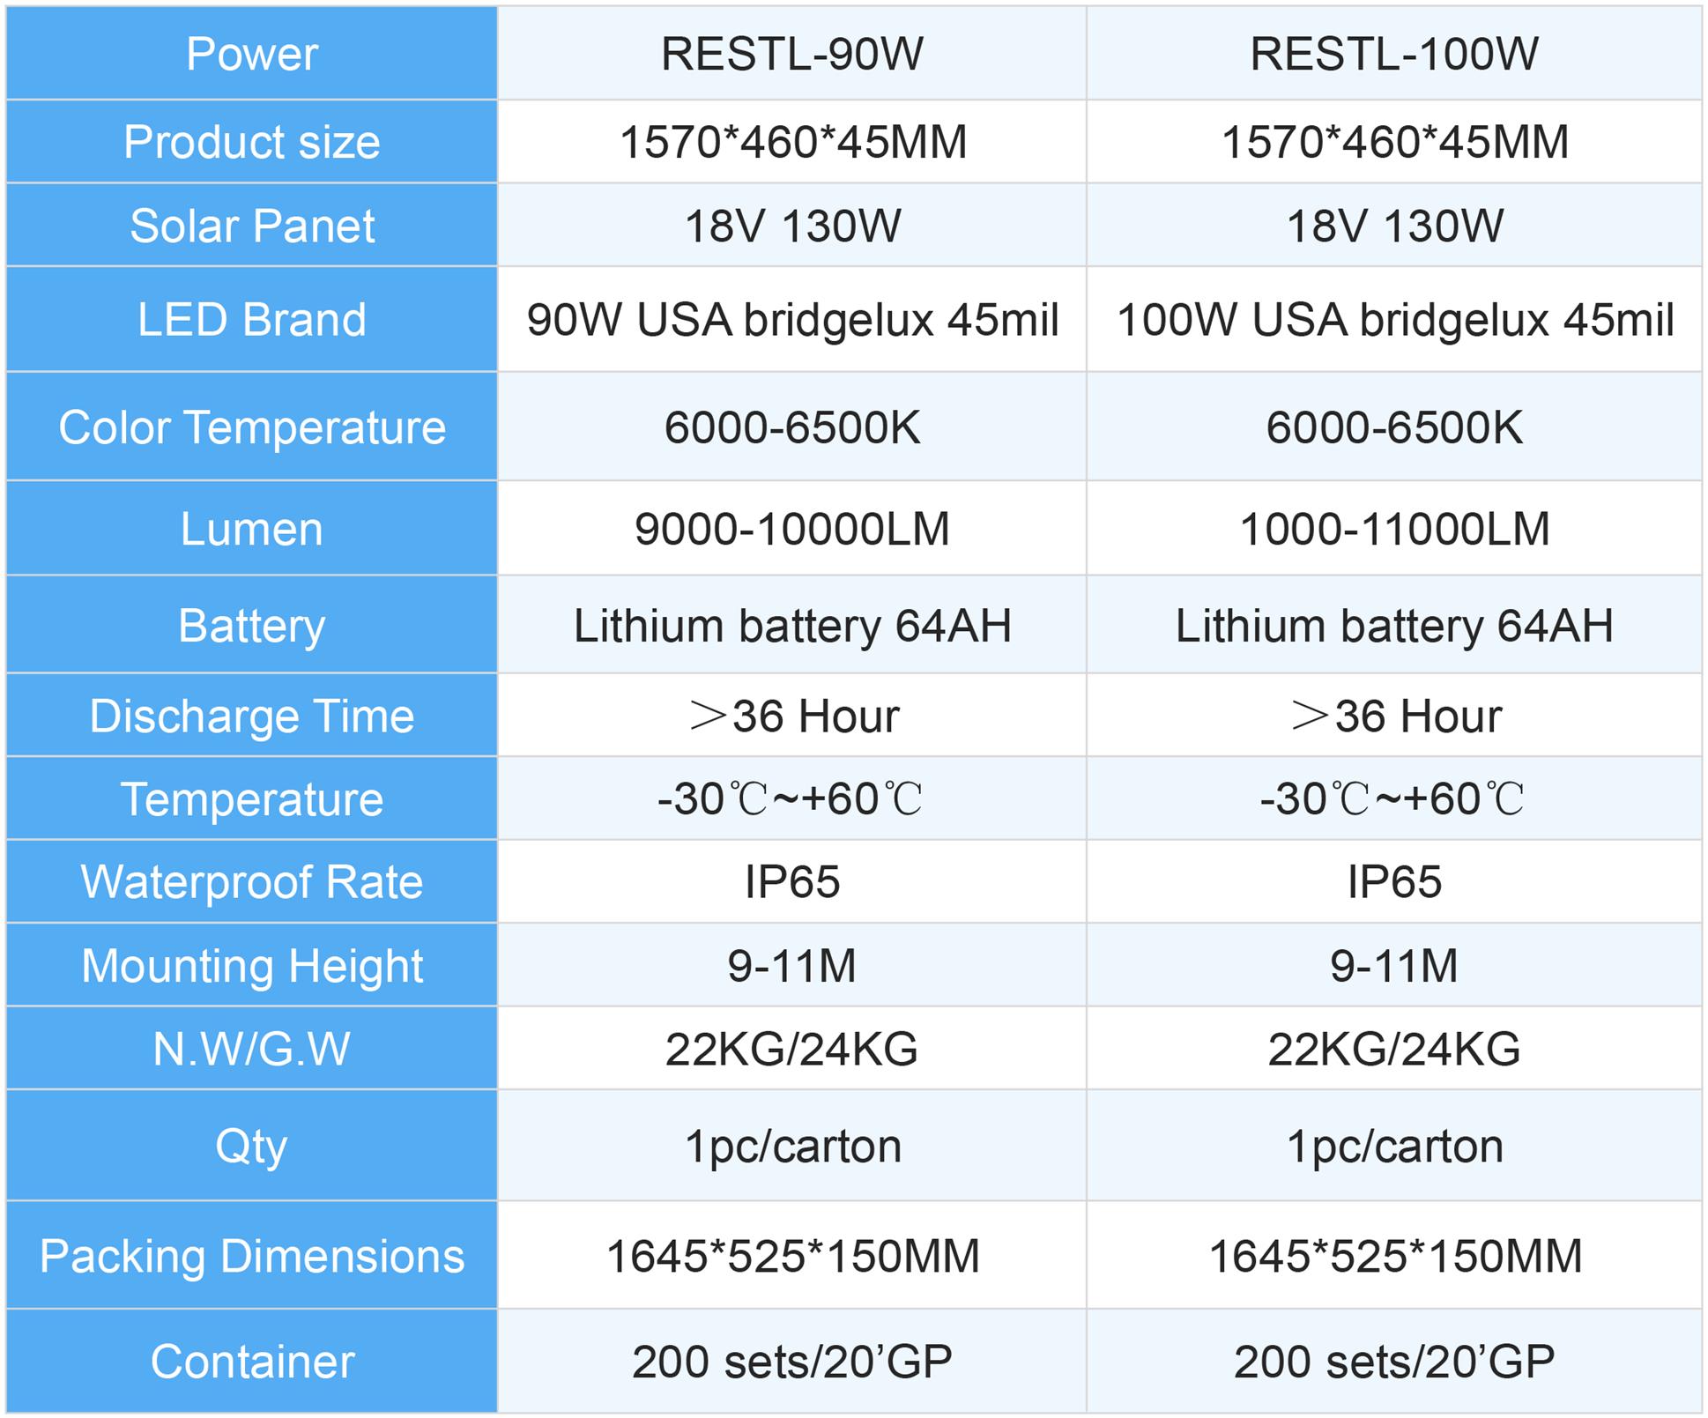
Task: Click the 'Battery' row label
Action: (x=252, y=625)
